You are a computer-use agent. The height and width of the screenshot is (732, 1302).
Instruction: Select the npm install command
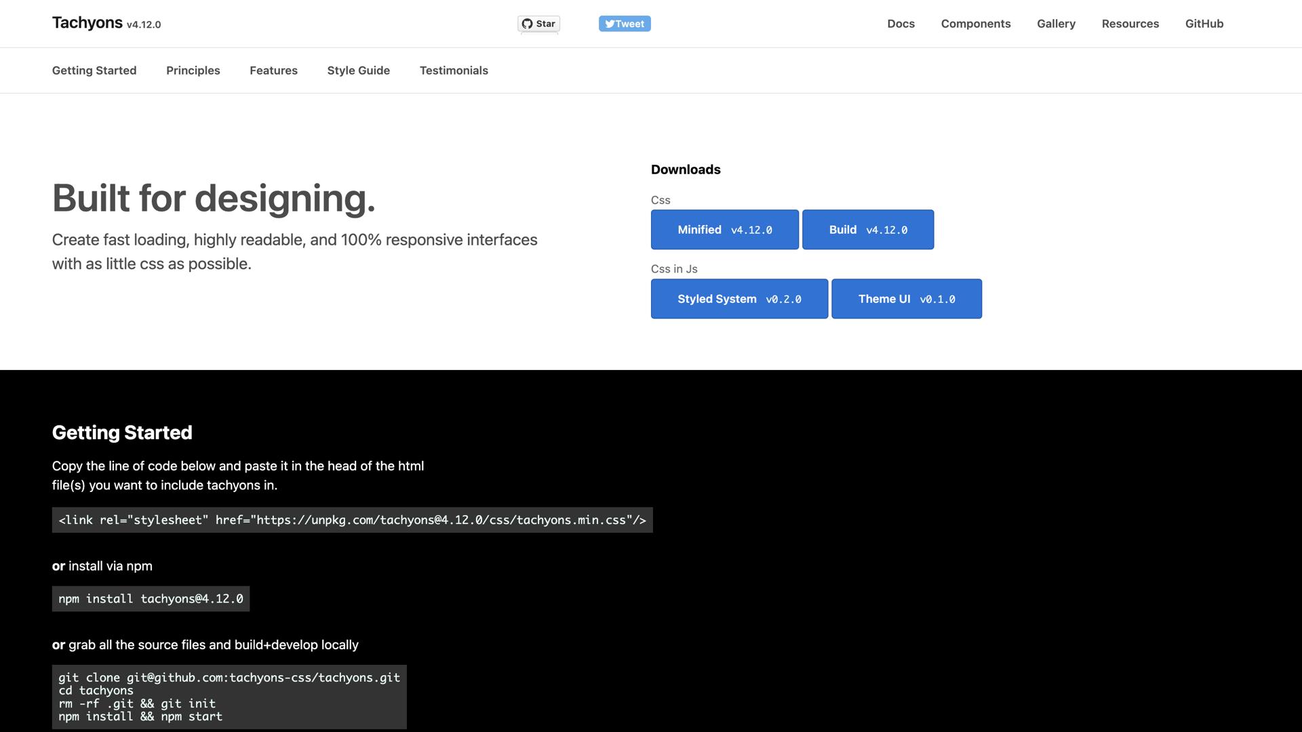point(151,598)
